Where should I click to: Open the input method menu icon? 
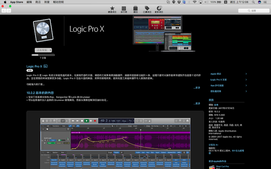click(226, 2)
